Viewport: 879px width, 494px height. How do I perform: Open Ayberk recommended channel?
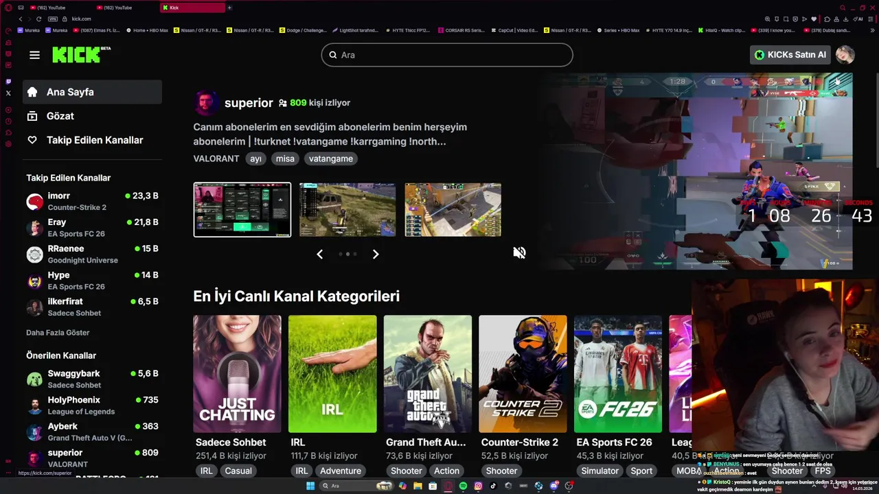click(x=92, y=432)
